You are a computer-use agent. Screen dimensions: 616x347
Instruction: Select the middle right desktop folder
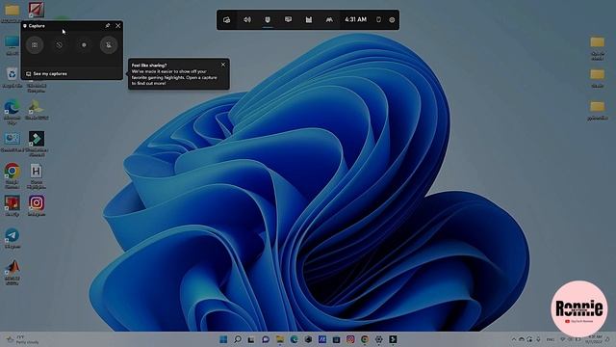point(597,78)
